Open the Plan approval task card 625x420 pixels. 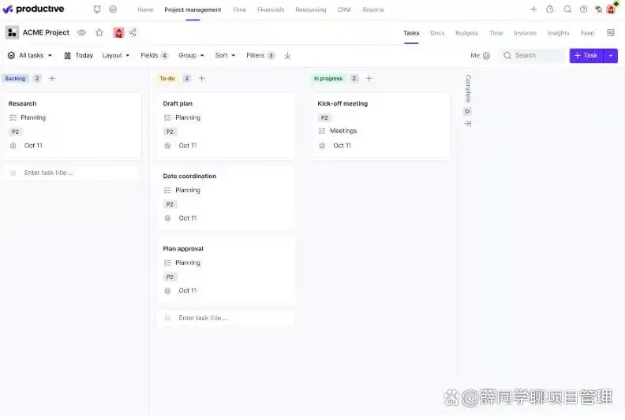226,271
